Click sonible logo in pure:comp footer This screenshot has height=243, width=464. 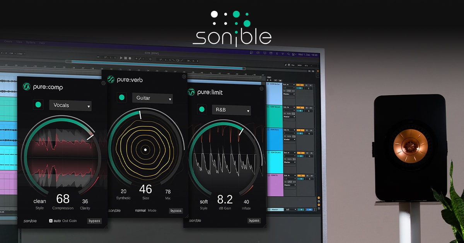click(30, 221)
